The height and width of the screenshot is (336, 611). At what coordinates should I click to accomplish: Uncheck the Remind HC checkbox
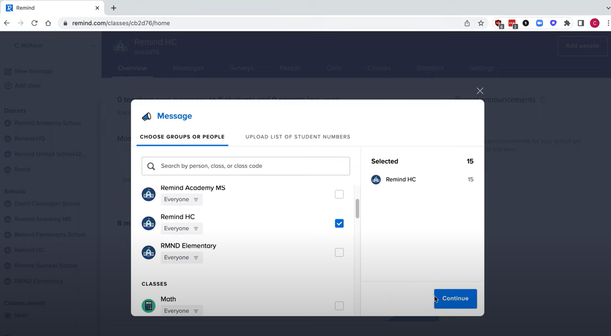tap(339, 223)
